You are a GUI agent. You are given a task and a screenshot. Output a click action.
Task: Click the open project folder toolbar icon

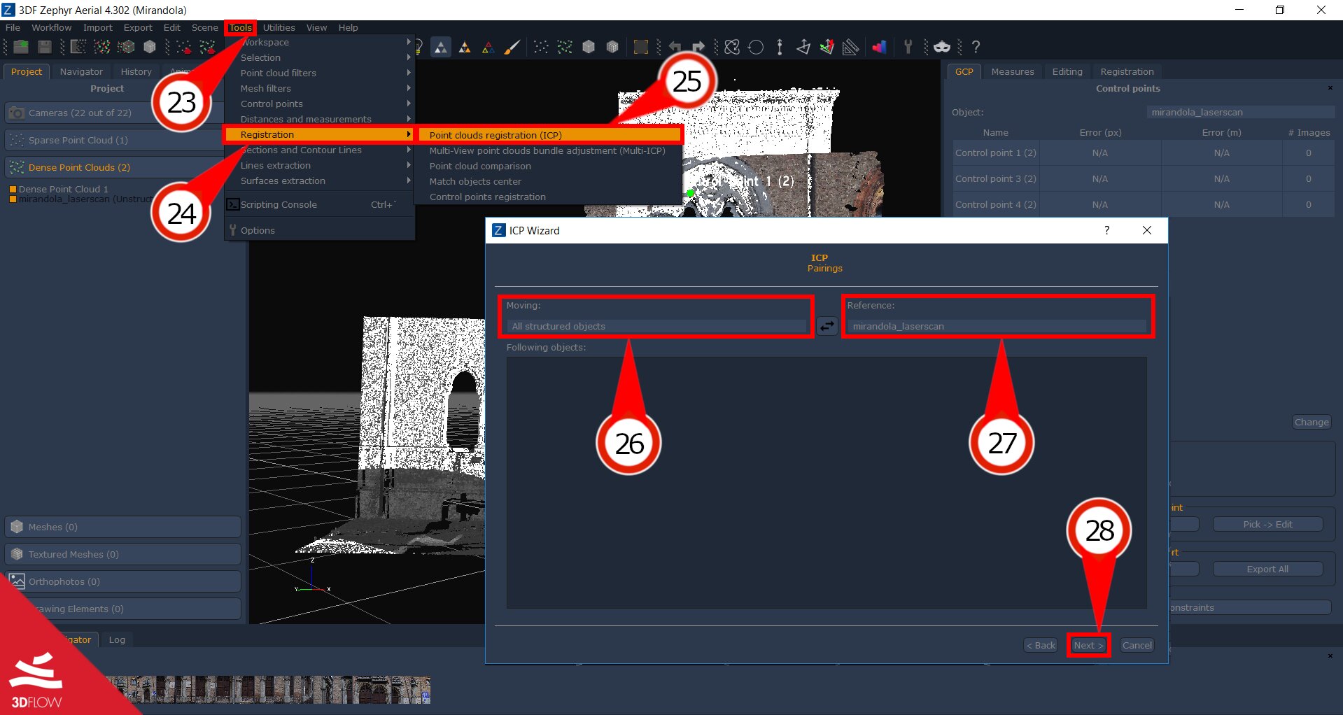click(x=21, y=47)
